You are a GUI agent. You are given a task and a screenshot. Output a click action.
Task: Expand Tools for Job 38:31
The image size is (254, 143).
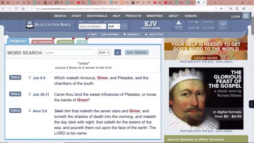[x=15, y=94]
